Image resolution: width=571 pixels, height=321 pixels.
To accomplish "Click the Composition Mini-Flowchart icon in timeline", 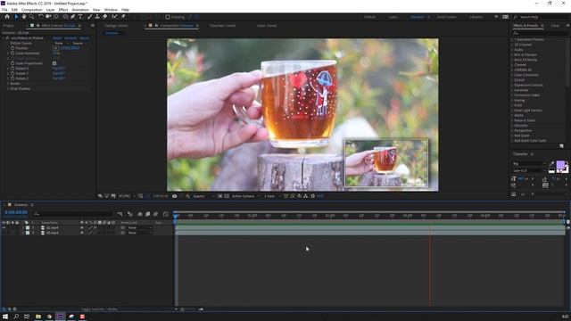I will 120,214.
